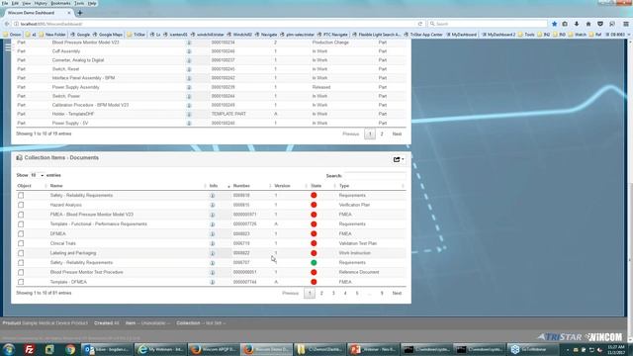Viewport: 633px width, 356px height.
Task: Click Next in the Parts table pagination
Action: [397, 134]
